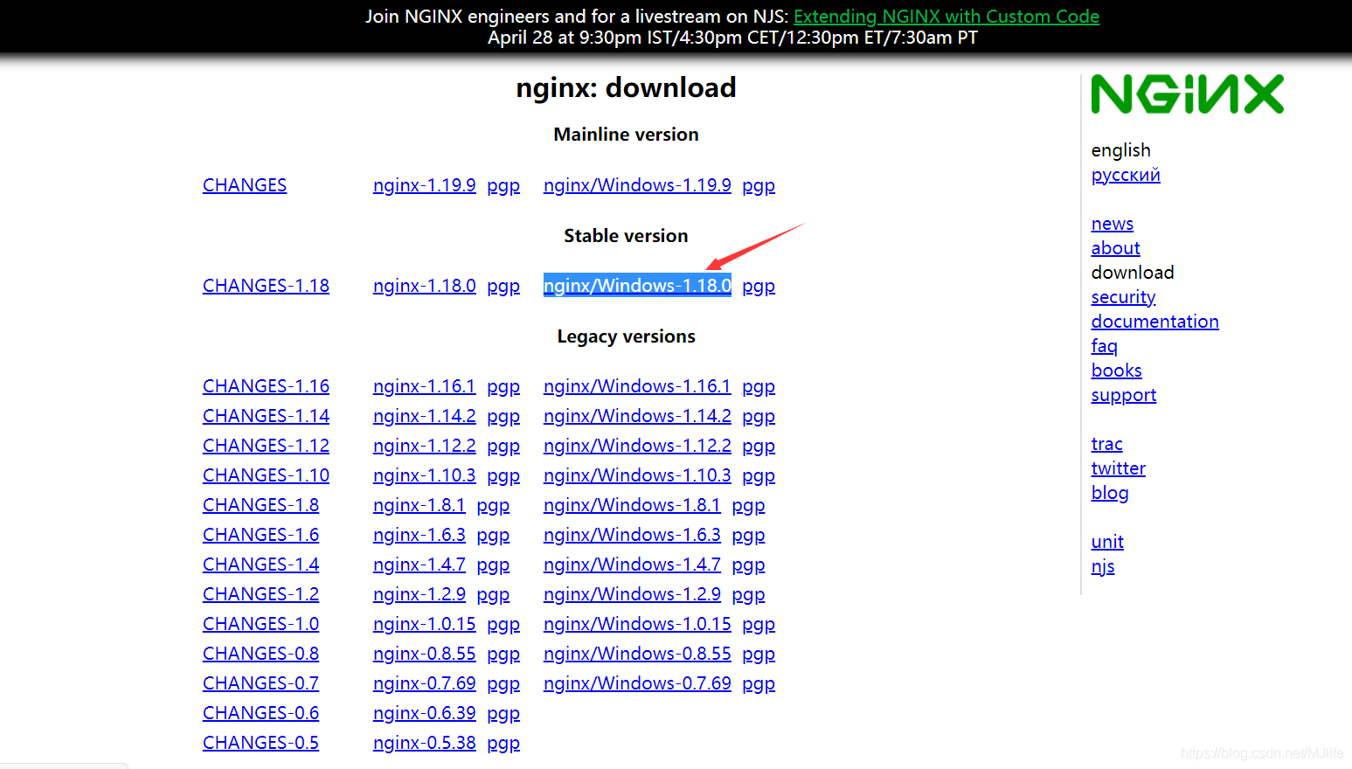Download nginx/Windows-1.10.3
1352x769 pixels.
click(x=637, y=475)
